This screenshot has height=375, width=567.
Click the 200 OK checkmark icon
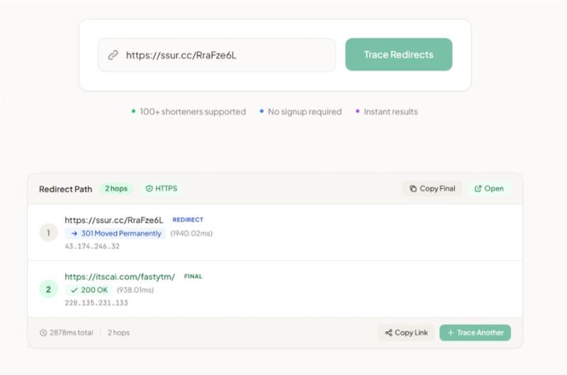point(74,290)
